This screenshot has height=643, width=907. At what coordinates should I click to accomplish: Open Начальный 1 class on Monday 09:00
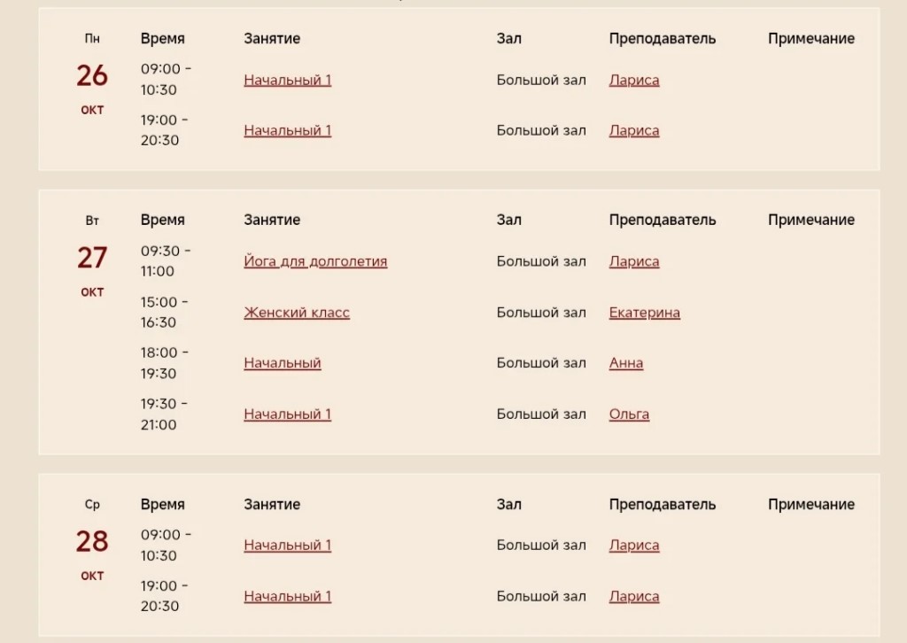click(288, 80)
